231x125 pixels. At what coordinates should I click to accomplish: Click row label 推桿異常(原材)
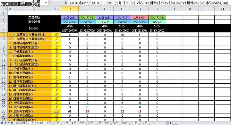pos(32,77)
